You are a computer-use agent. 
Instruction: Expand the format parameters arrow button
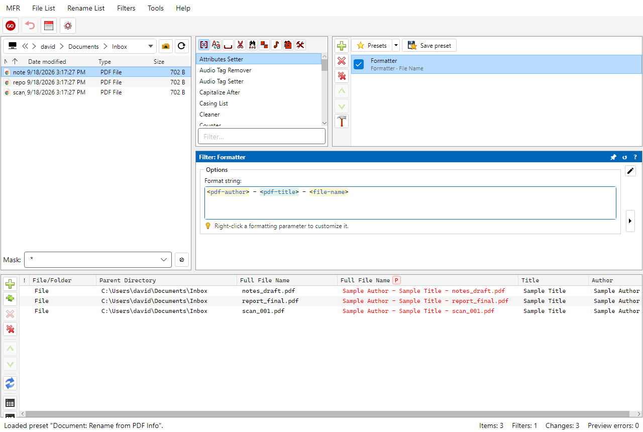630,221
